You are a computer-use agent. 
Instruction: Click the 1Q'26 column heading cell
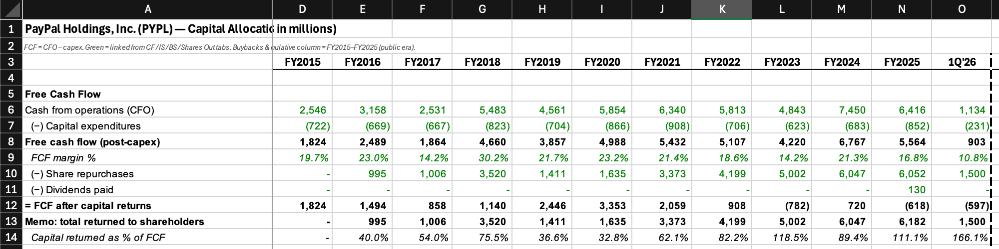point(962,62)
